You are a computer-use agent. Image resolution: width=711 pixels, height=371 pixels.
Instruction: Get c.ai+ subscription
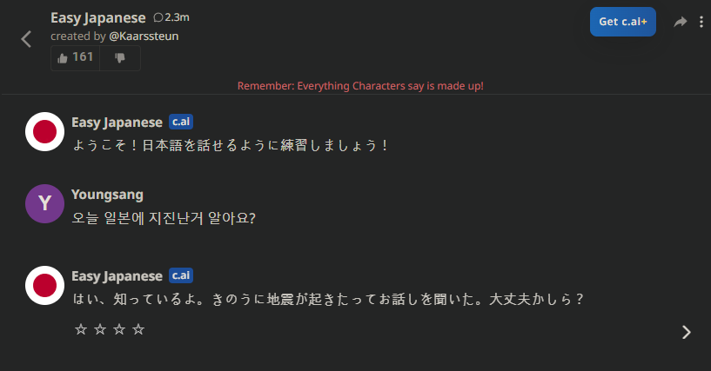(622, 22)
